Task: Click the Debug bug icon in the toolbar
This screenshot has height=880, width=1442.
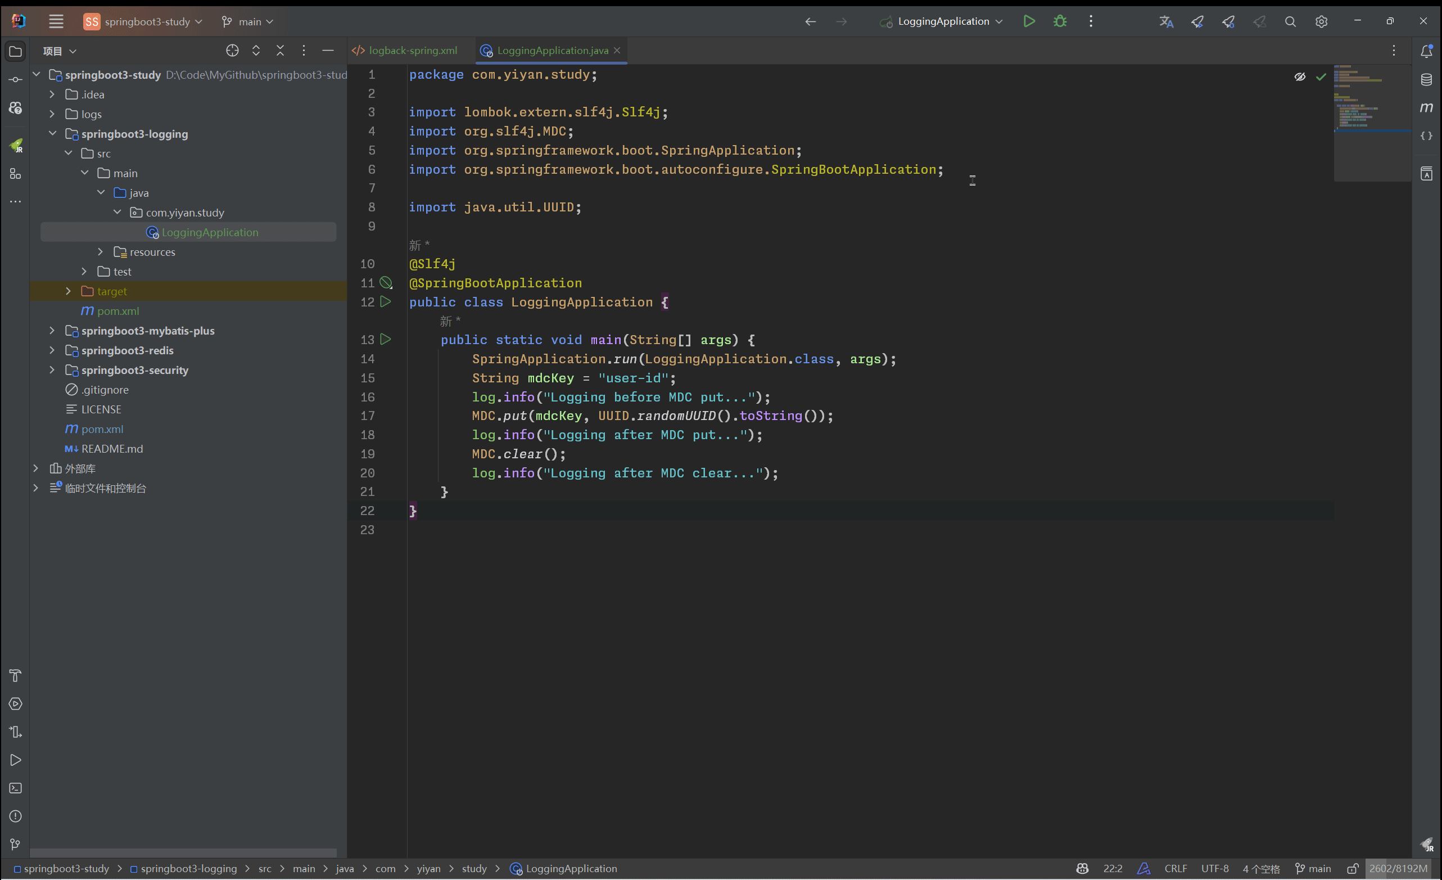Action: (1060, 22)
